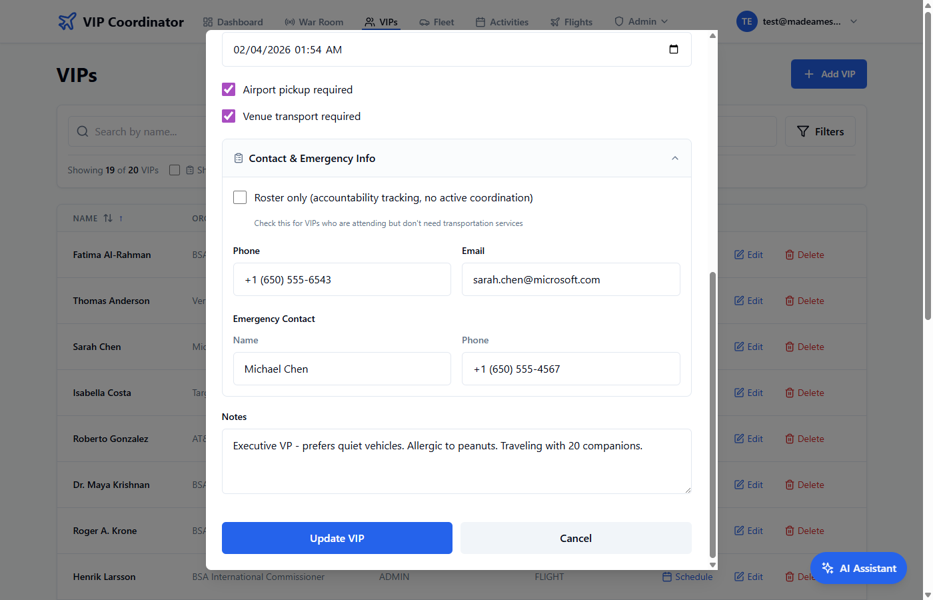This screenshot has height=600, width=933.
Task: Click Cancel to dismiss the form
Action: pyautogui.click(x=575, y=538)
